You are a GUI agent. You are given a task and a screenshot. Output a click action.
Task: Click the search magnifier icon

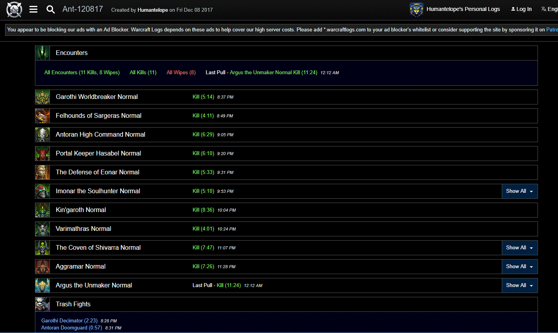coord(50,9)
